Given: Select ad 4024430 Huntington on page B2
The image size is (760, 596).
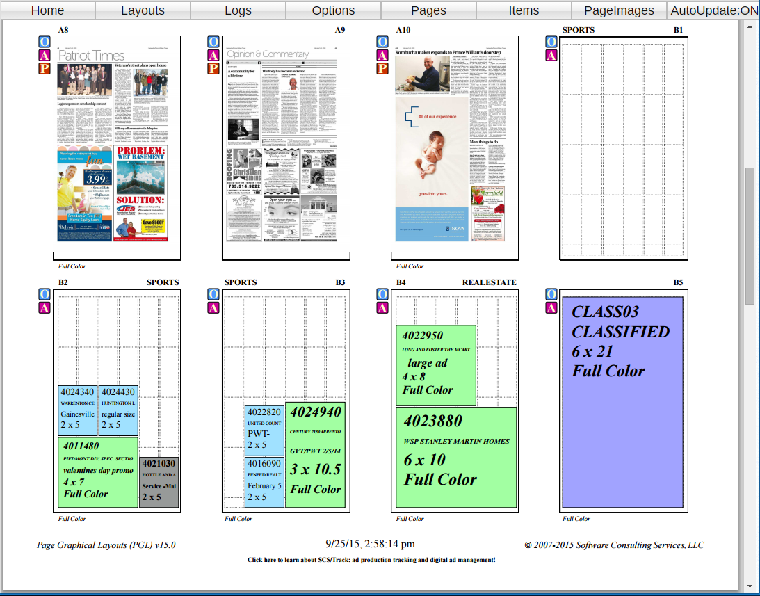Looking at the screenshot, I should pos(118,410).
